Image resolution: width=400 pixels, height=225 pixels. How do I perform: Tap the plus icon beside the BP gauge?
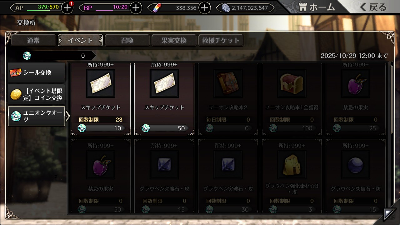(136, 8)
